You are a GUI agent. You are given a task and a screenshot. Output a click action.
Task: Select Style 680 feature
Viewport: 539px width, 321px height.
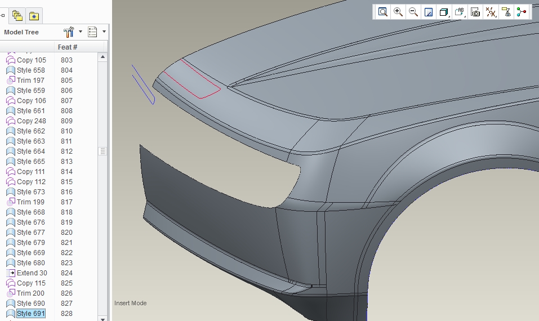(x=31, y=263)
